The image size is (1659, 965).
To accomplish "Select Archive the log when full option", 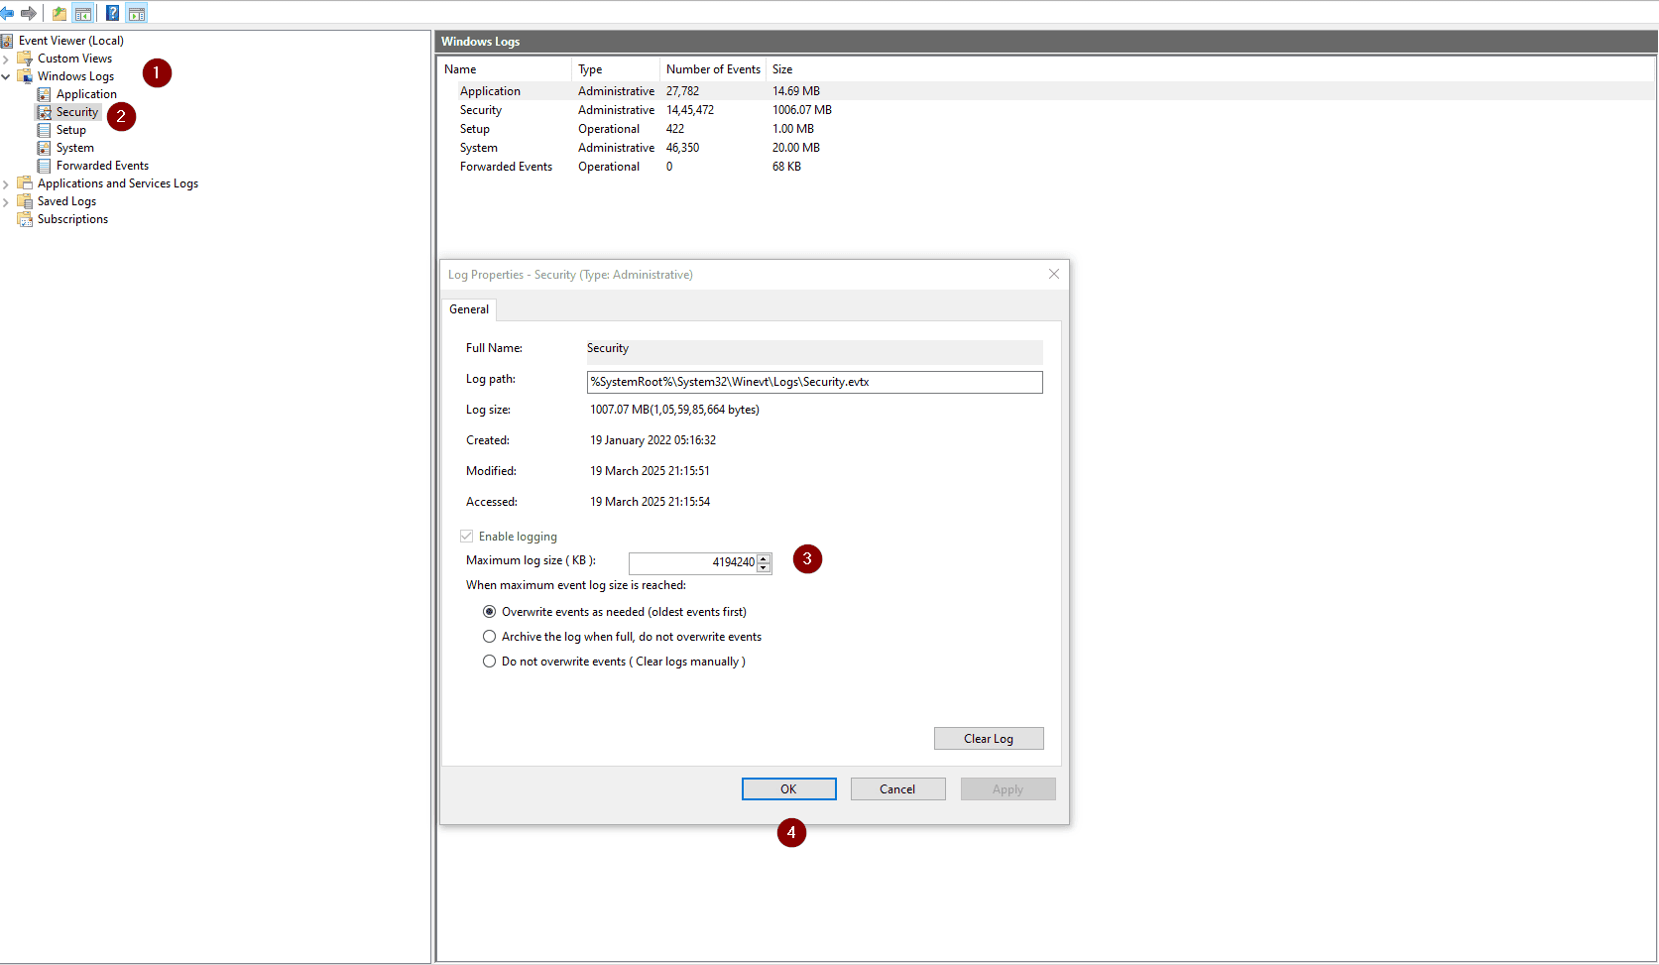I will 489,637.
